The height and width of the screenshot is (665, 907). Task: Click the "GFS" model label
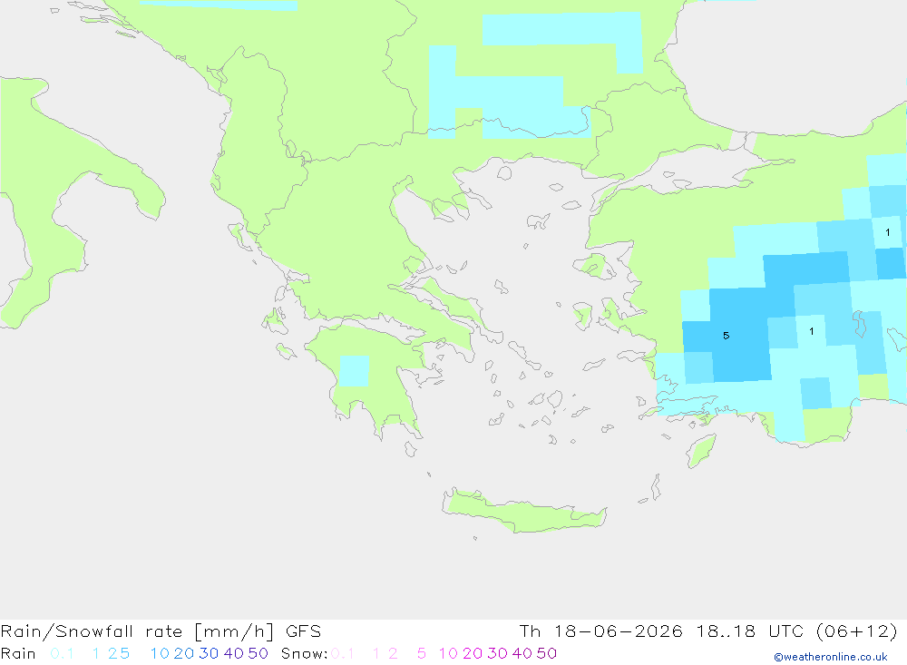(x=303, y=631)
